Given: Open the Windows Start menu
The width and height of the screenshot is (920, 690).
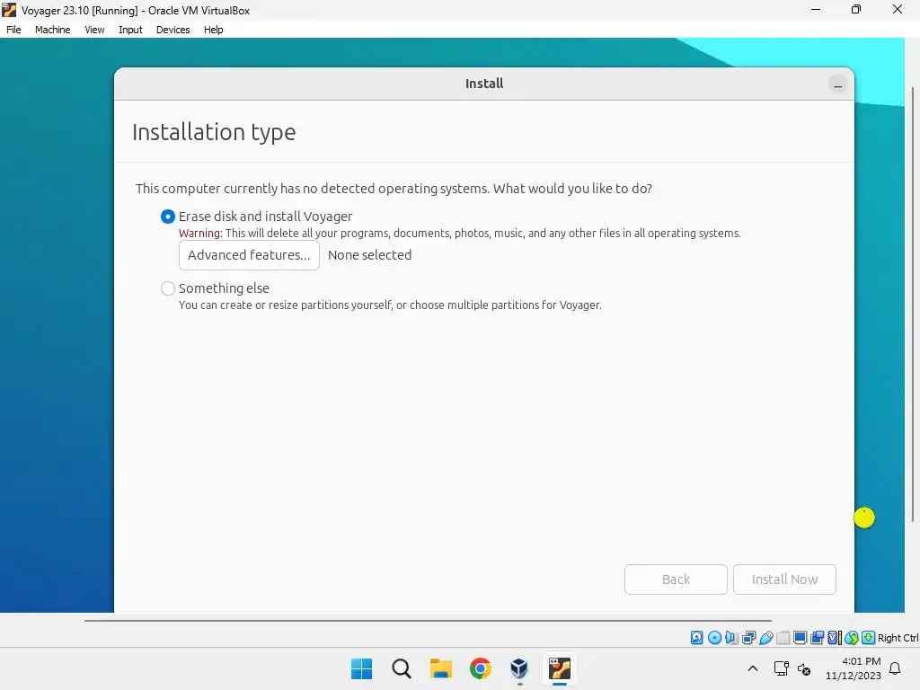Looking at the screenshot, I should pos(361,668).
